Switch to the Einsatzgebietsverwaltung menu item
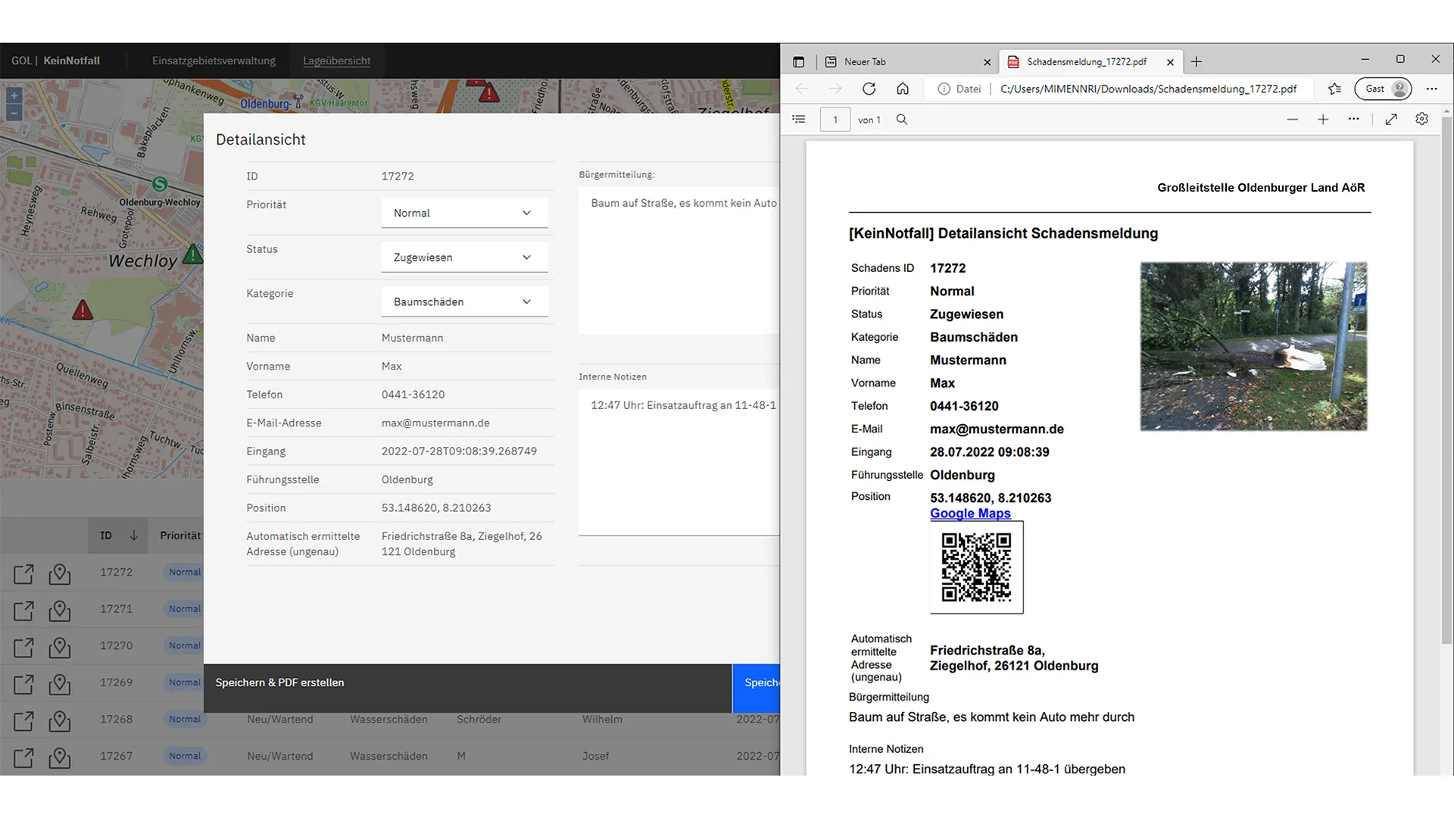 click(214, 61)
